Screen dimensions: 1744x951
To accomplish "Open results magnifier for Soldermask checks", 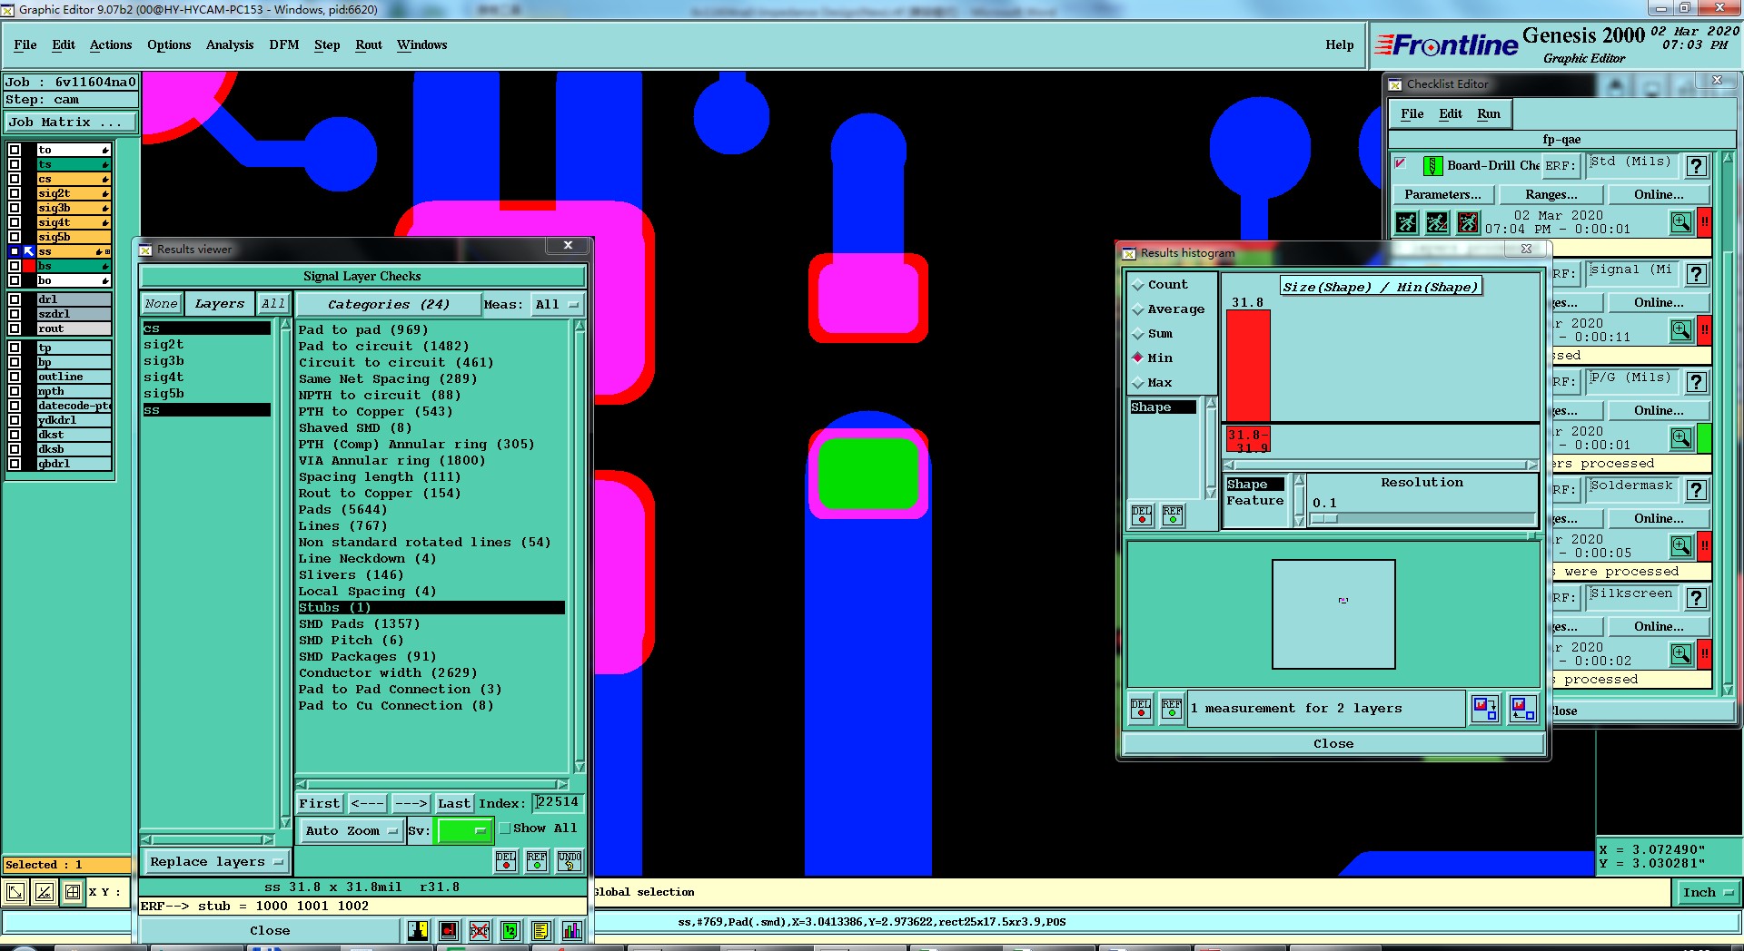I will [x=1681, y=545].
